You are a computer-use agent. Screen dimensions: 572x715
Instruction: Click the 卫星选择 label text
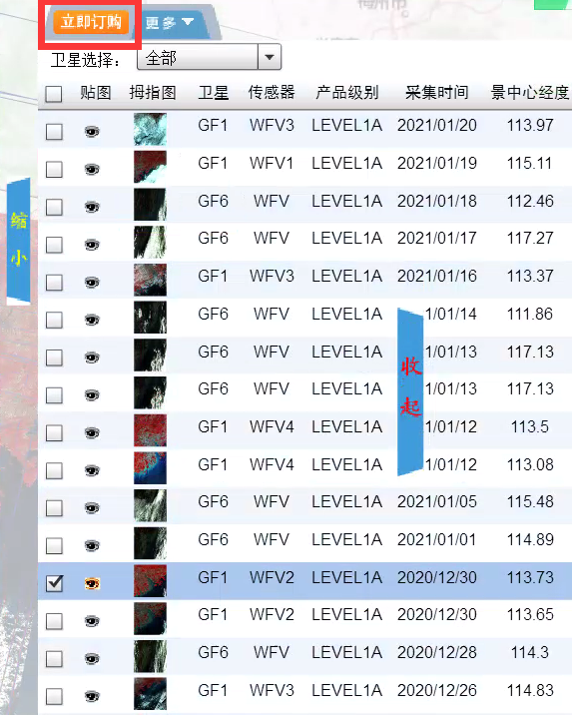[x=86, y=60]
